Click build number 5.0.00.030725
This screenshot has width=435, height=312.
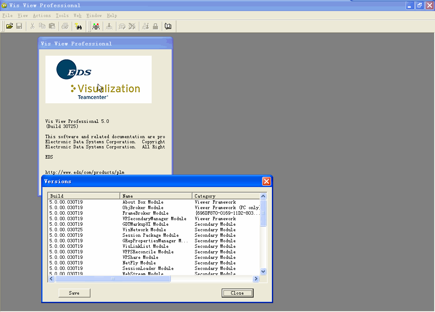[x=66, y=230]
